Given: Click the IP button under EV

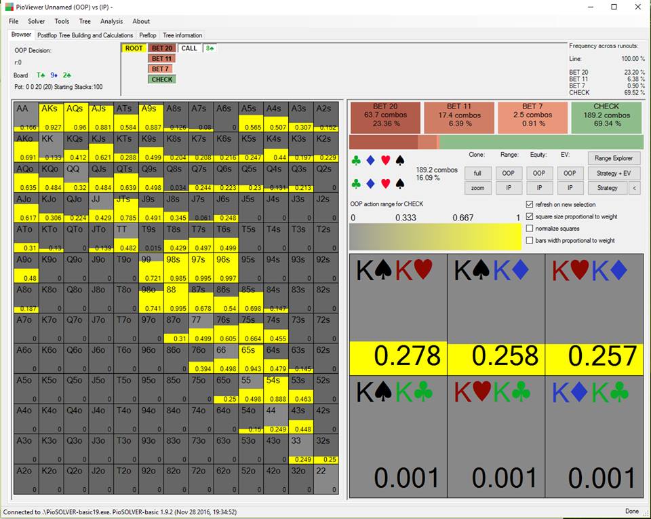Looking at the screenshot, I should coord(570,188).
